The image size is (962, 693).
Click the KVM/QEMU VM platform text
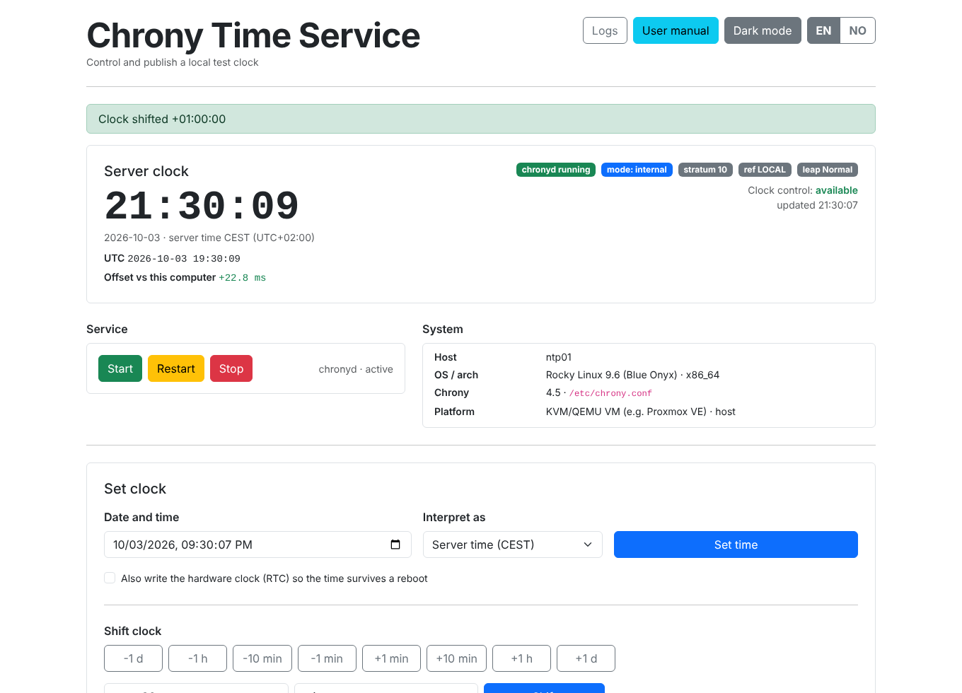click(641, 412)
